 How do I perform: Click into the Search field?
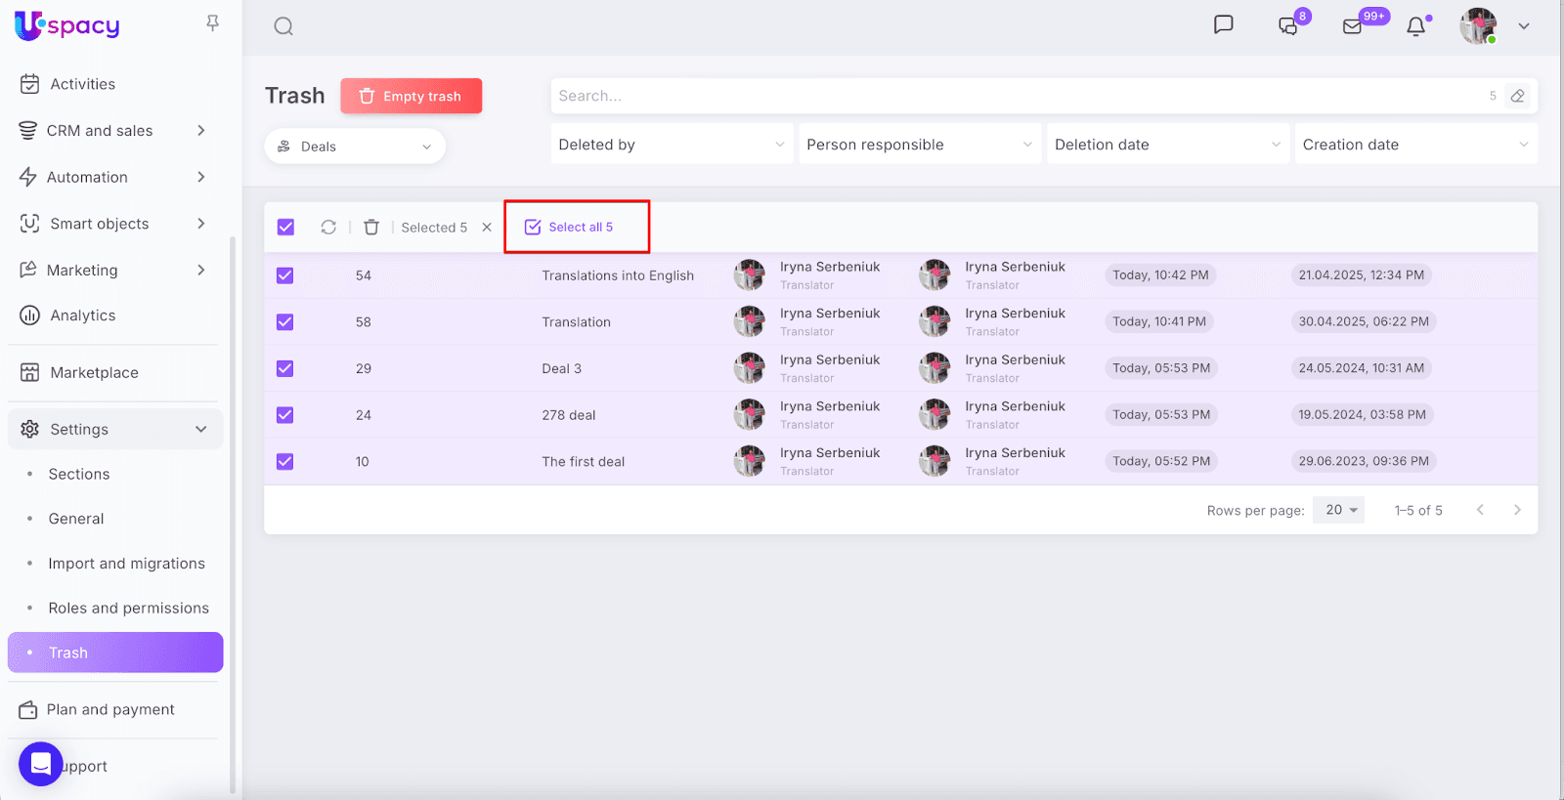coord(1017,96)
